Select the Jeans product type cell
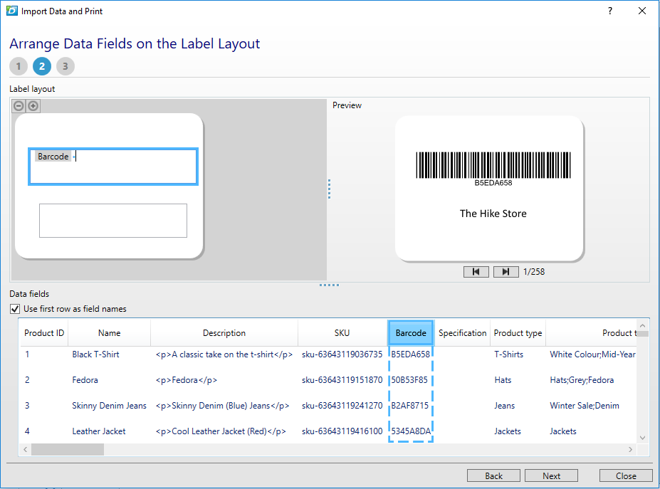Viewport: 660px width, 489px height. 504,406
